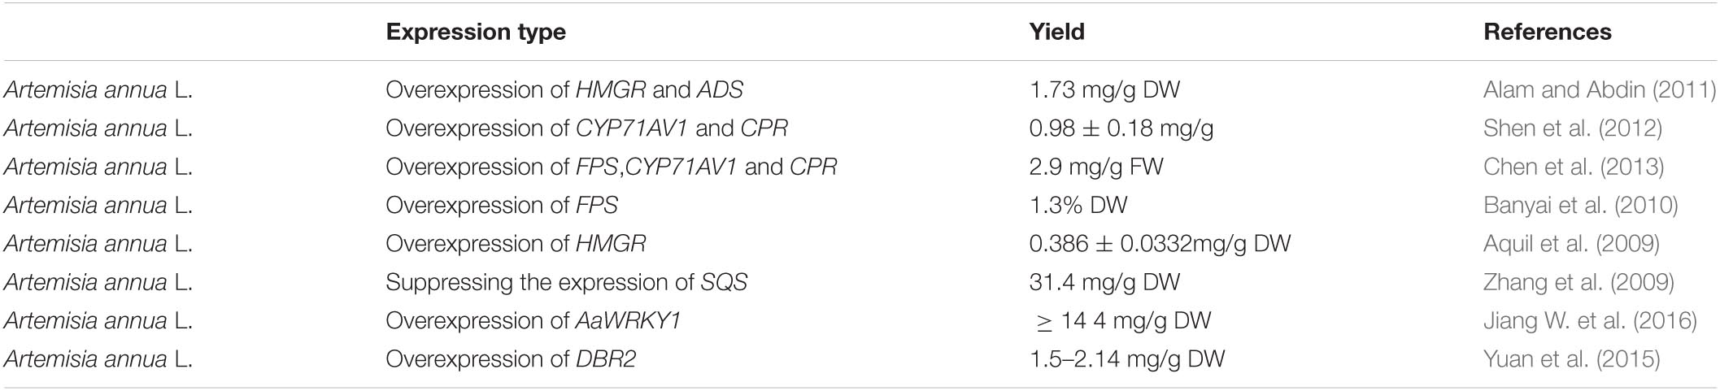Open the Yuan et al. (2015) reference
1720x391 pixels.
pos(1572,358)
